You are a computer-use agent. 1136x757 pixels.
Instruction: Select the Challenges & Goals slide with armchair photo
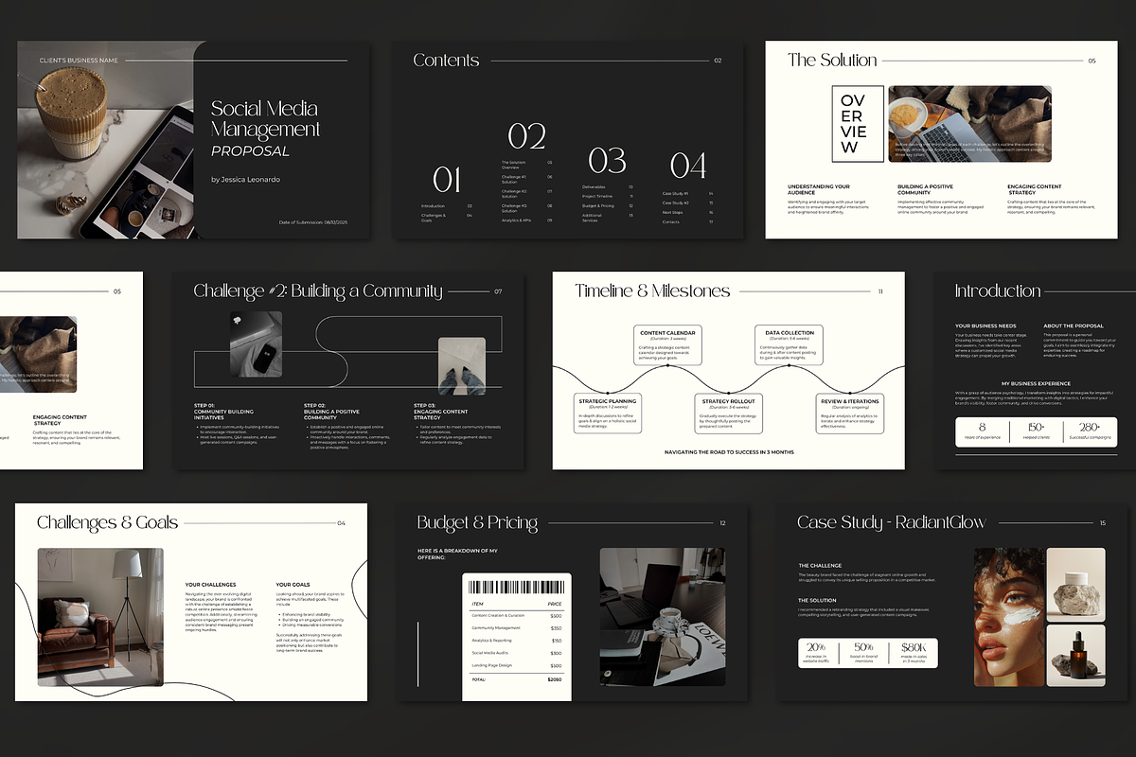[x=193, y=603]
